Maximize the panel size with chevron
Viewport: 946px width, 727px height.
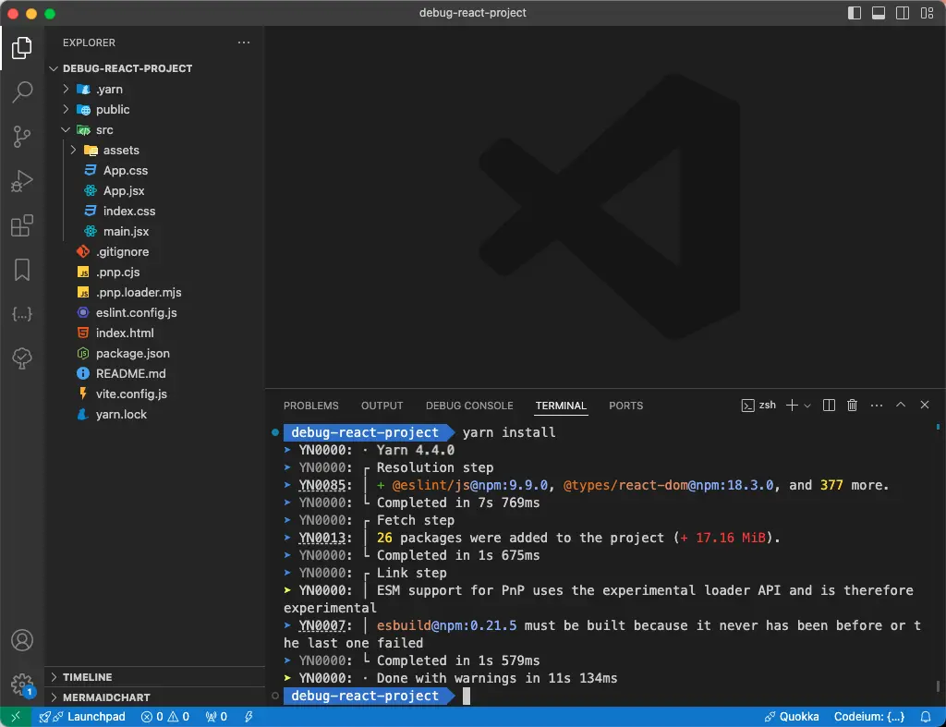(900, 406)
